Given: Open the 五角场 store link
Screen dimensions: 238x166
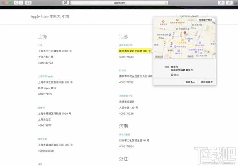Looking at the screenshot, I should [41, 108].
